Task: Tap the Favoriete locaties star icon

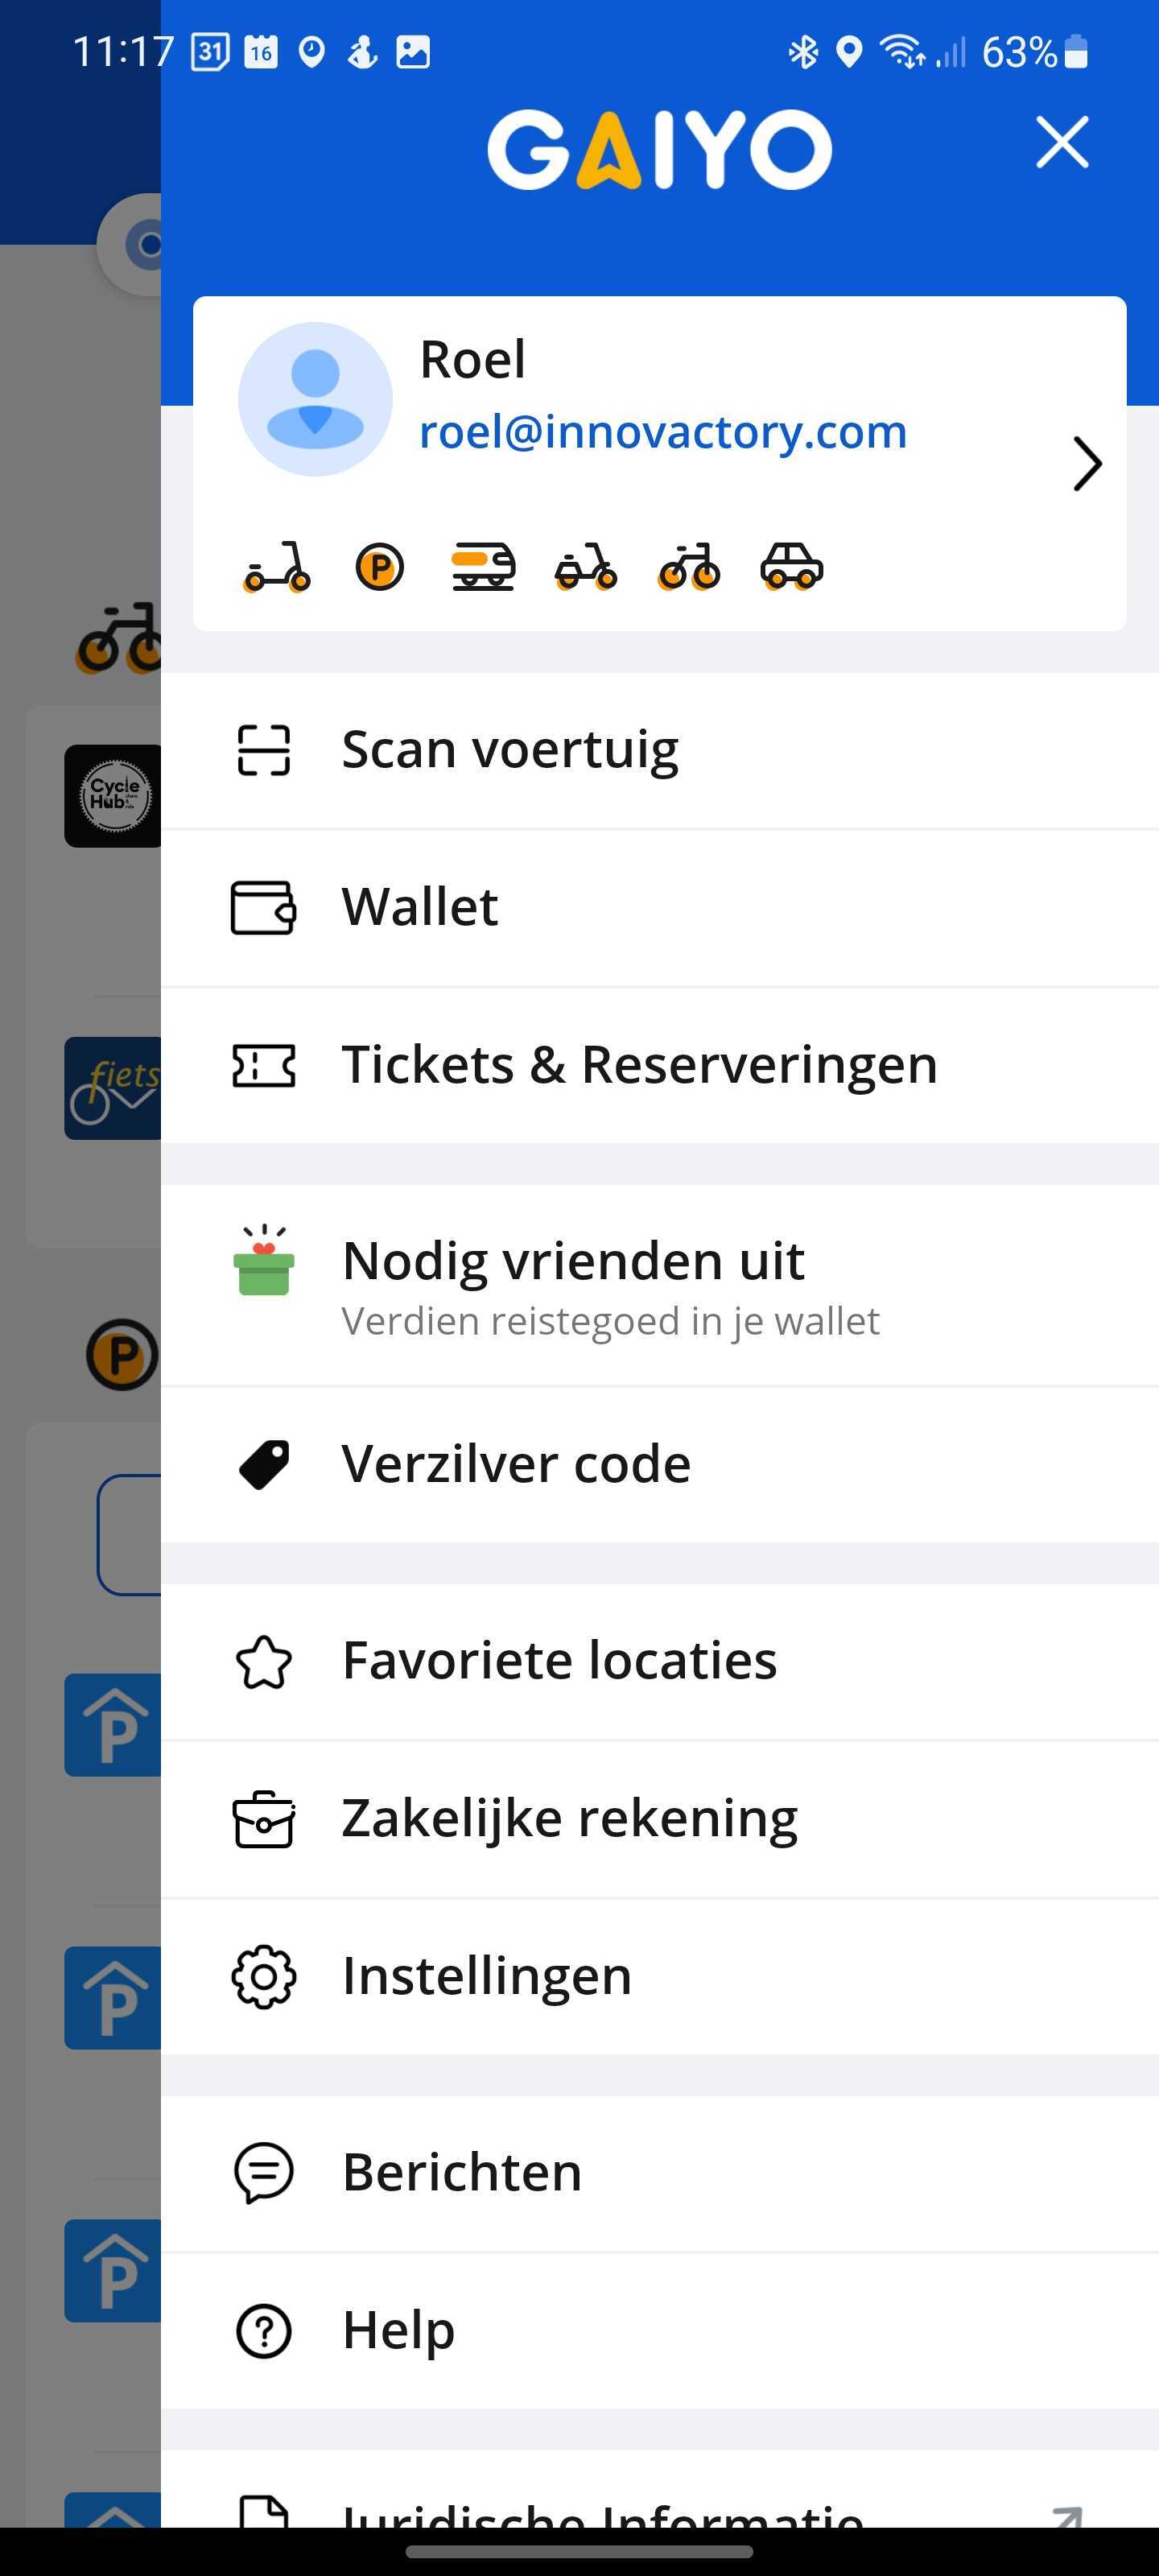Action: click(264, 1662)
